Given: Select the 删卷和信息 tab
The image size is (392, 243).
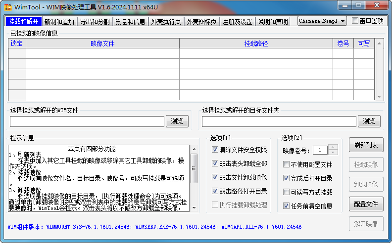Looking at the screenshot, I should coord(130,22).
